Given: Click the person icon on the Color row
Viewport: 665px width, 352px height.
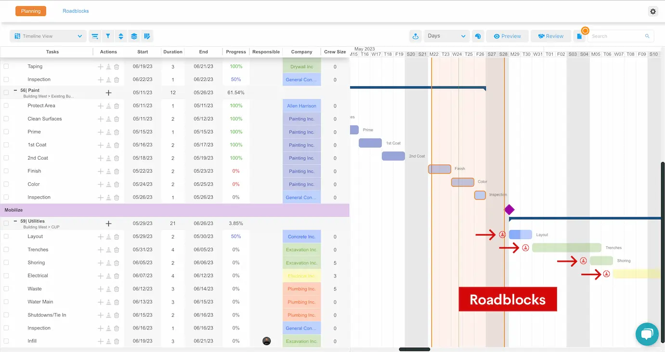Looking at the screenshot, I should pyautogui.click(x=108, y=184).
